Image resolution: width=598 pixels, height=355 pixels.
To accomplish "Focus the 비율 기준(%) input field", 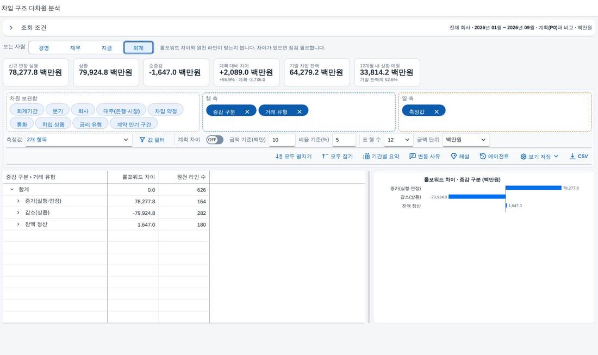I will click(344, 140).
